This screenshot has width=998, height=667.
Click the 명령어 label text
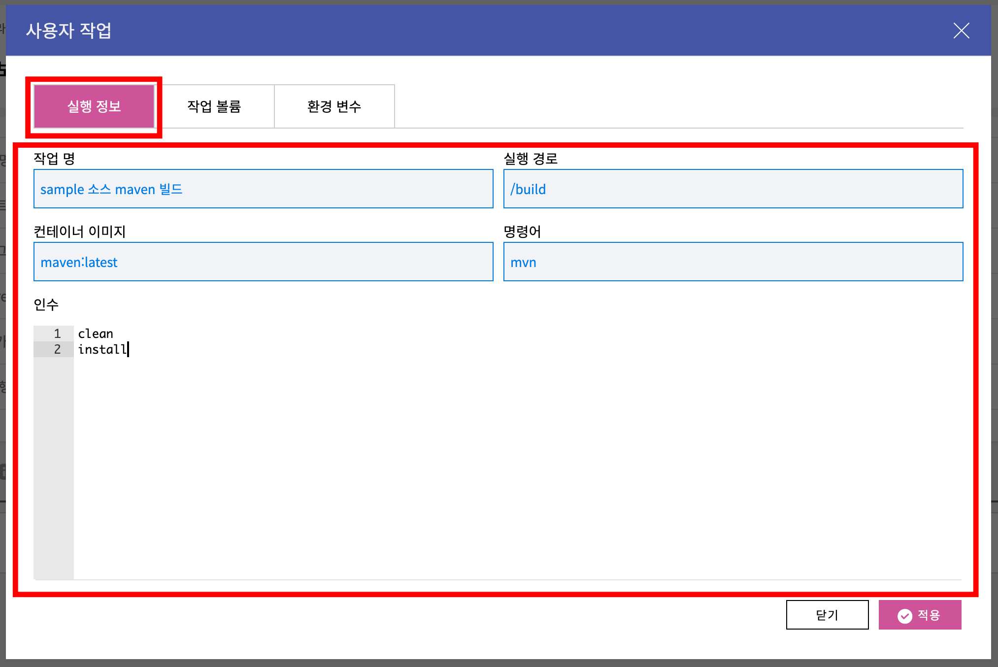click(522, 232)
